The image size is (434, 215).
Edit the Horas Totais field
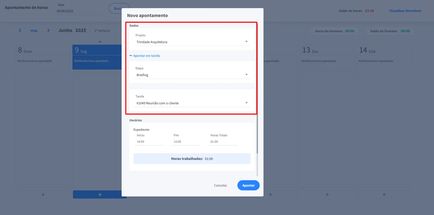click(223, 142)
